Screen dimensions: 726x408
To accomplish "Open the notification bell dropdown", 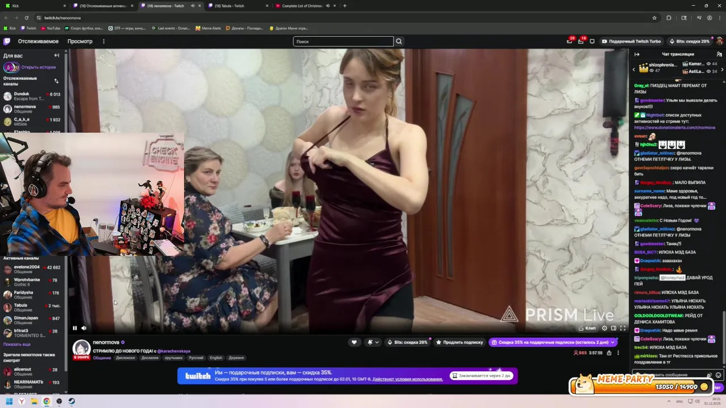I will point(373,342).
